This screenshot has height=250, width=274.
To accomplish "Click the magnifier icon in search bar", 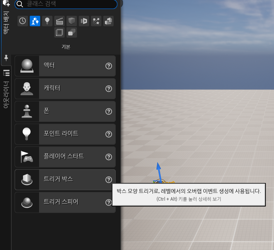I will click(x=20, y=4).
